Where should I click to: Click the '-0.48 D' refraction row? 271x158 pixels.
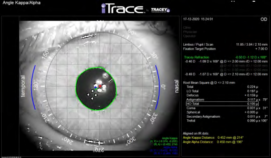[x=226, y=74]
